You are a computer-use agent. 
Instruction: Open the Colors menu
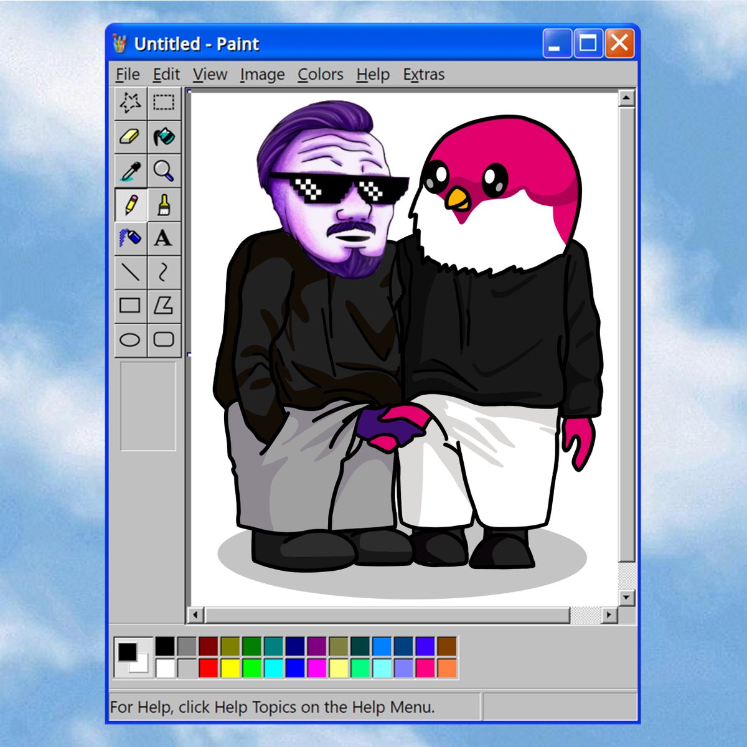321,74
